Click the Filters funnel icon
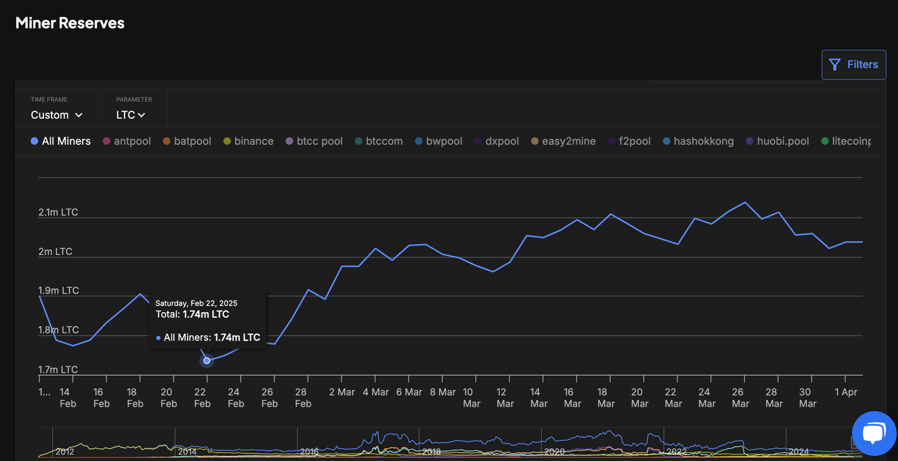This screenshot has width=898, height=461. pos(834,64)
